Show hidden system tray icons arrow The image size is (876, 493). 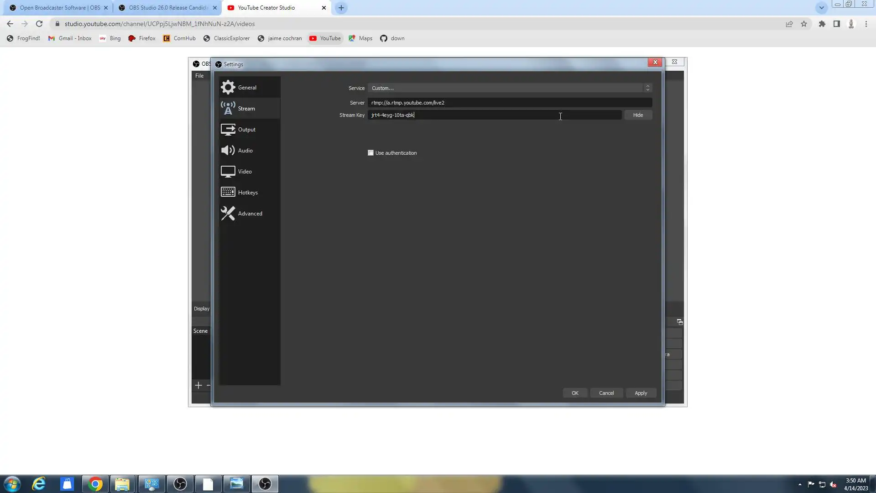[x=799, y=484]
